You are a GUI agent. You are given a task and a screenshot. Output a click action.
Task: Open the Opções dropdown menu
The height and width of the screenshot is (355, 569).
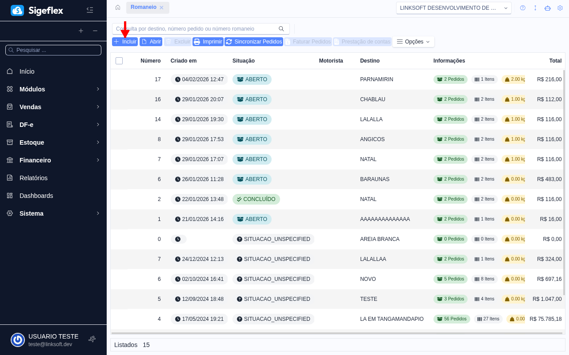tap(413, 42)
